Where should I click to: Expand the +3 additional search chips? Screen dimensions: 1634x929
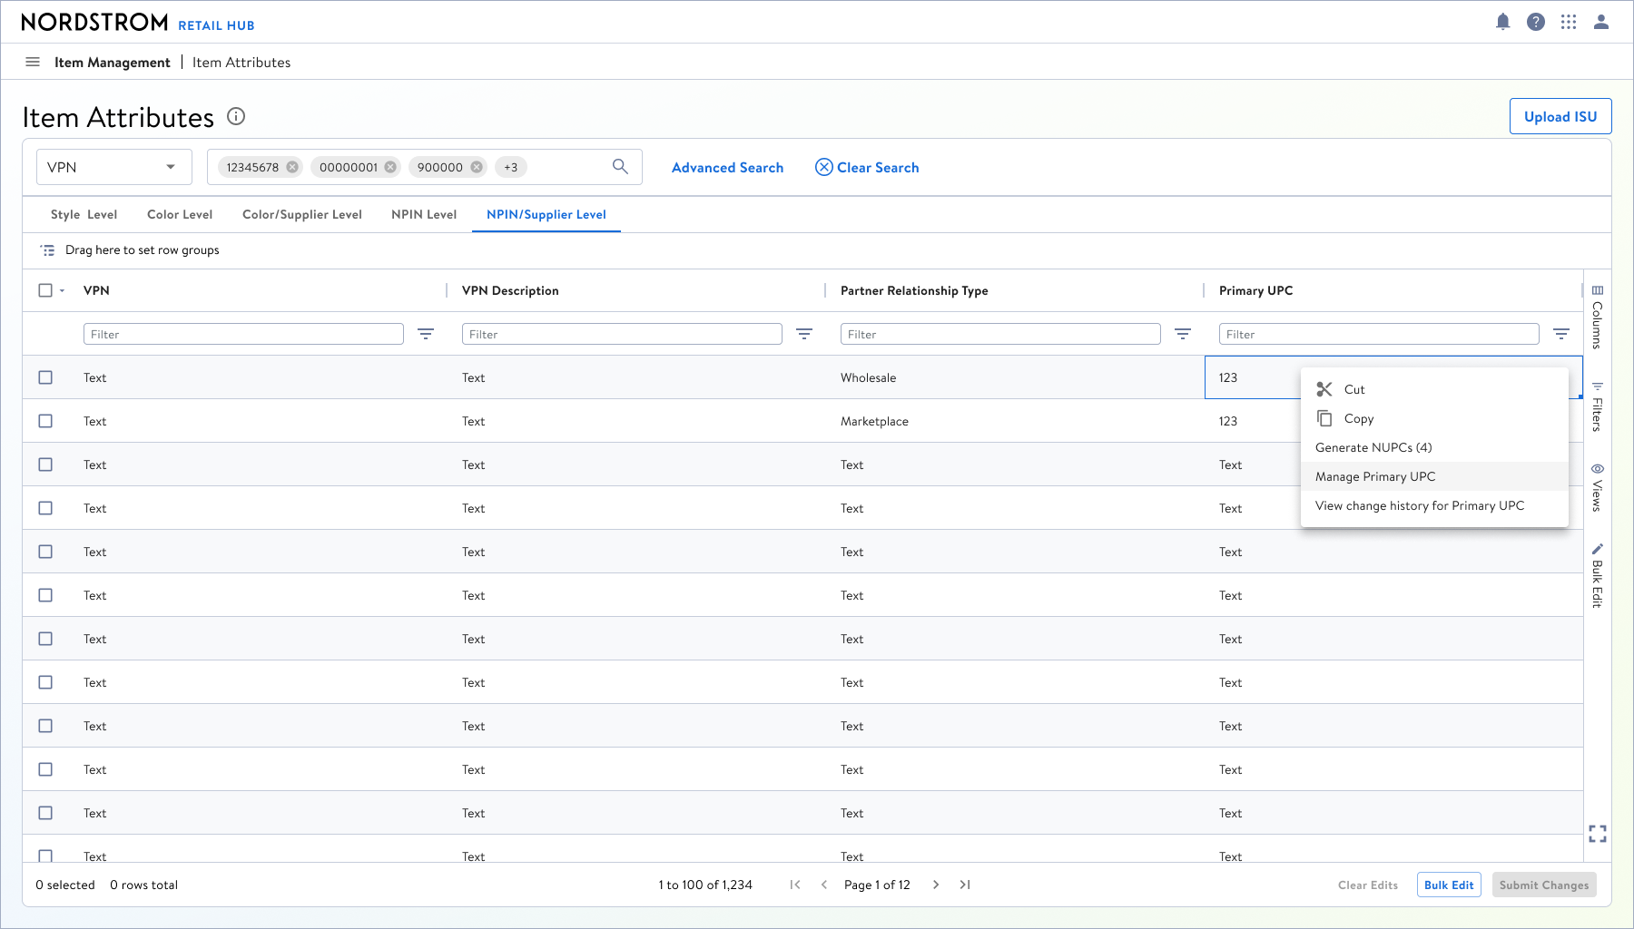click(x=511, y=167)
